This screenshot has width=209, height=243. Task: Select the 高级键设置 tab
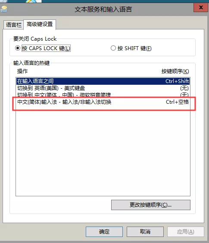click(40, 24)
